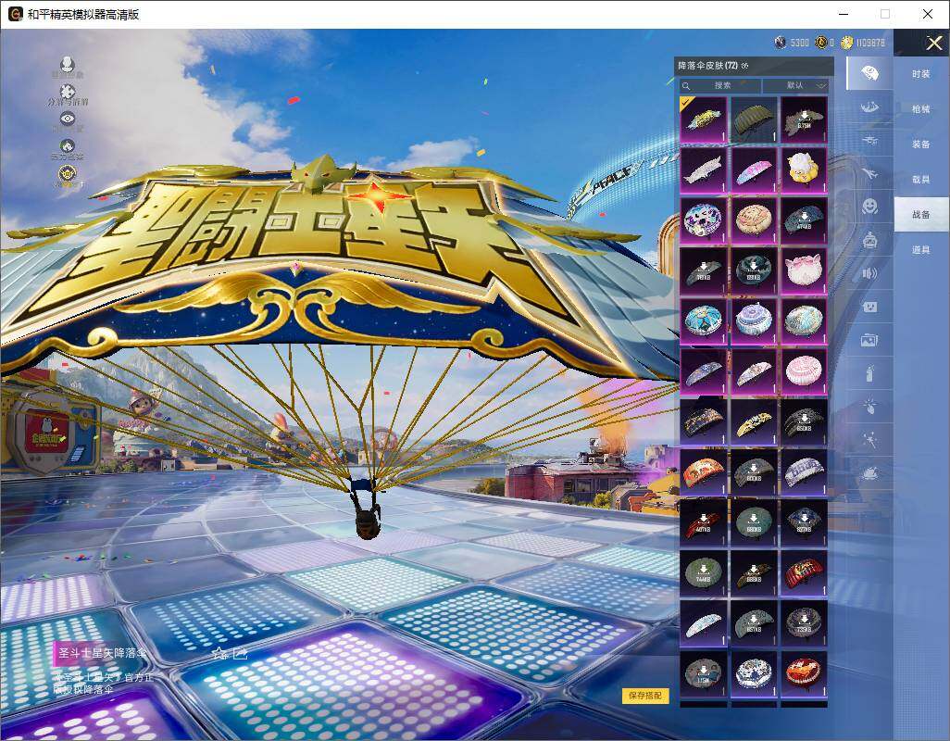Viewport: 950px width, 741px height.
Task: Open the sticker card category icon
Action: click(x=869, y=308)
